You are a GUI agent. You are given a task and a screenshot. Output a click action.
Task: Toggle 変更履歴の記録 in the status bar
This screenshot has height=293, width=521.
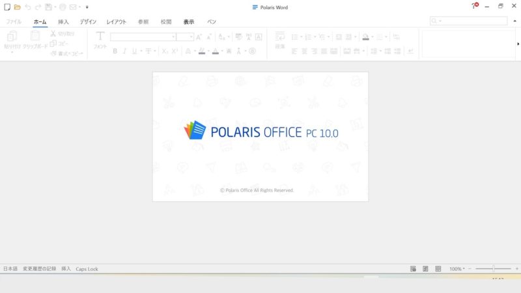[39, 268]
